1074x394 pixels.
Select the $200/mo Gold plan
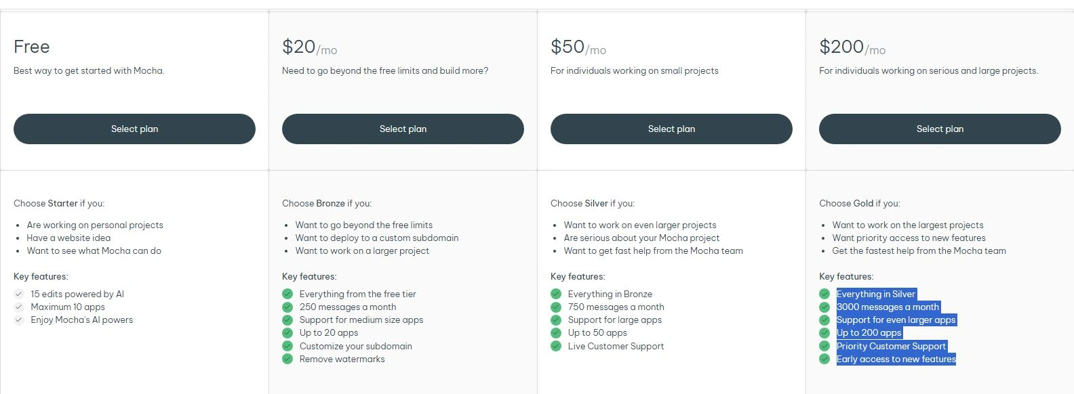pyautogui.click(x=940, y=129)
